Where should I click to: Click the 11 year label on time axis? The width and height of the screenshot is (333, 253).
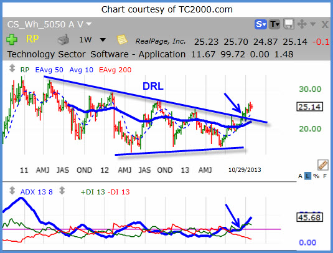pyautogui.click(x=24, y=170)
